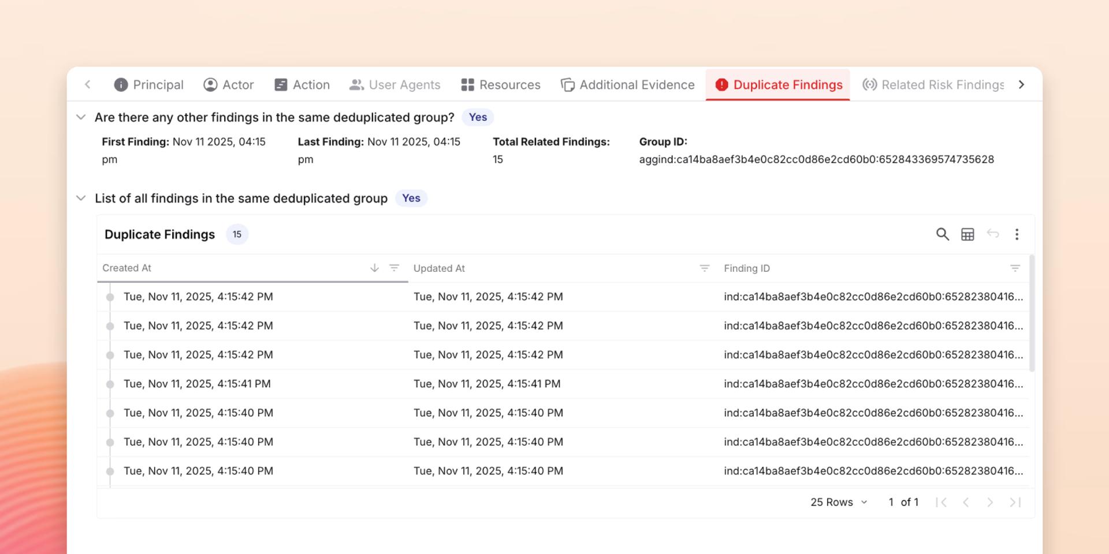Open the table's more options menu
Screen dimensions: 1109x554
1017,234
